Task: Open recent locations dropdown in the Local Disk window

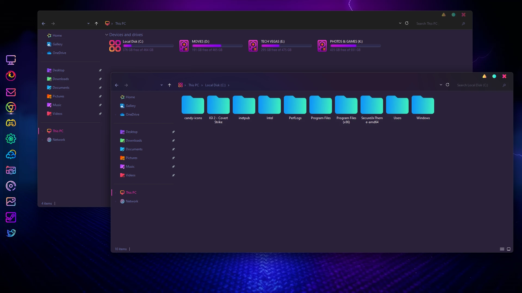Action: 161,85
